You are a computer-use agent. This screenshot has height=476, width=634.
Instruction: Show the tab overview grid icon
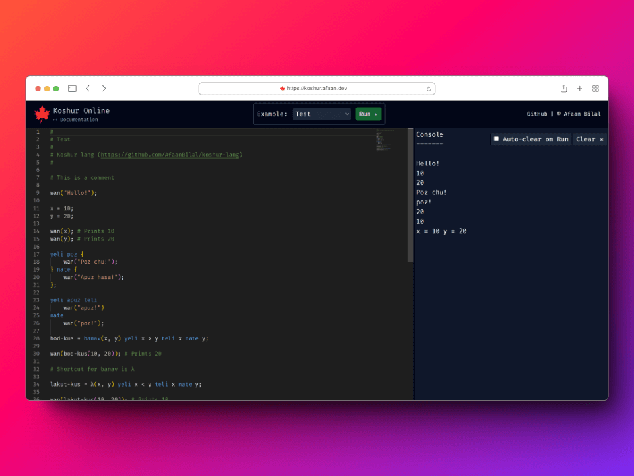click(x=596, y=88)
